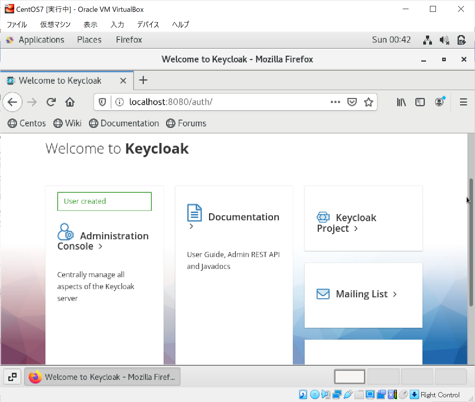Expand the Documentation chevron arrow

[x=191, y=226]
